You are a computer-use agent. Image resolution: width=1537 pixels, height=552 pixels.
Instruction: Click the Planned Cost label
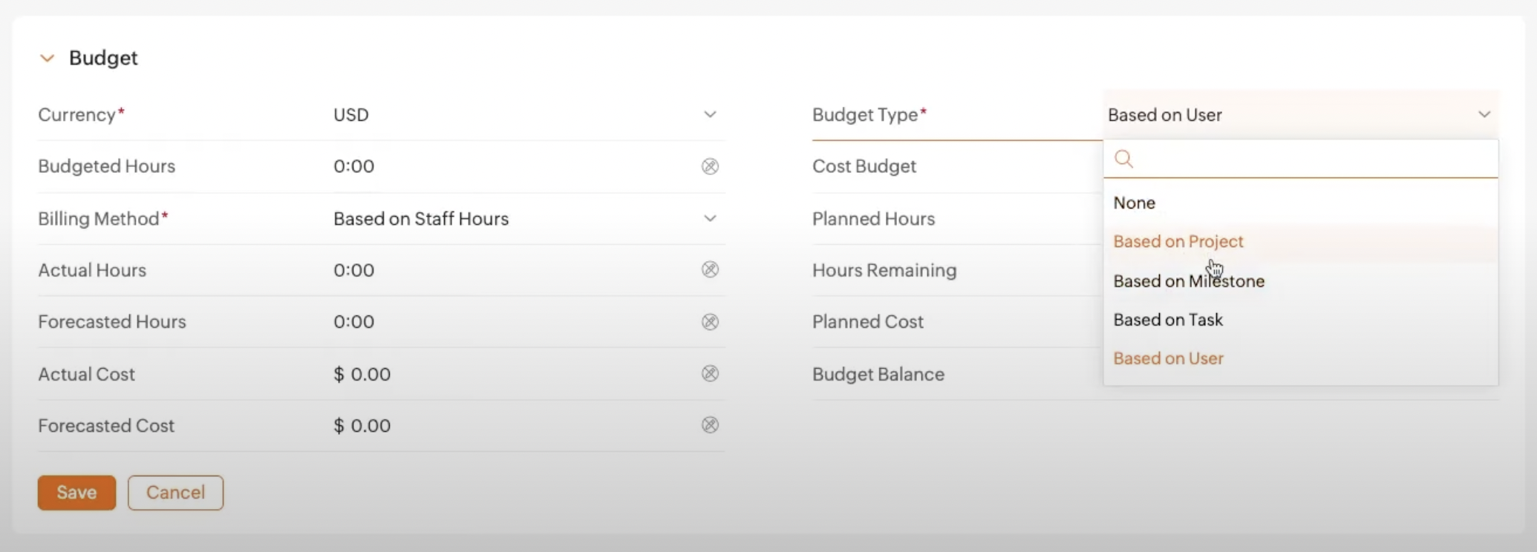point(868,322)
